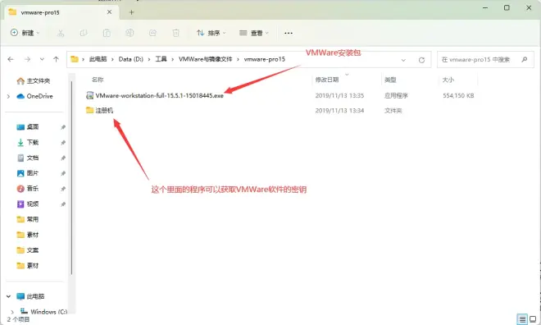
Task: Click the Copy icon in toolbar
Action: pos(84,33)
